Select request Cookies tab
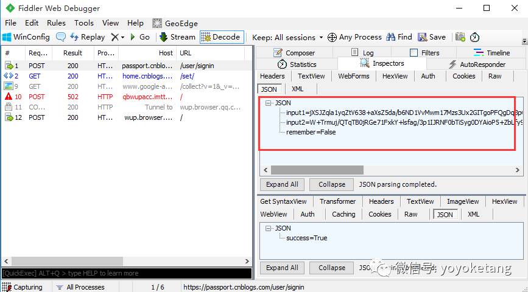Viewport: 528px width, 292px height. 463,76
